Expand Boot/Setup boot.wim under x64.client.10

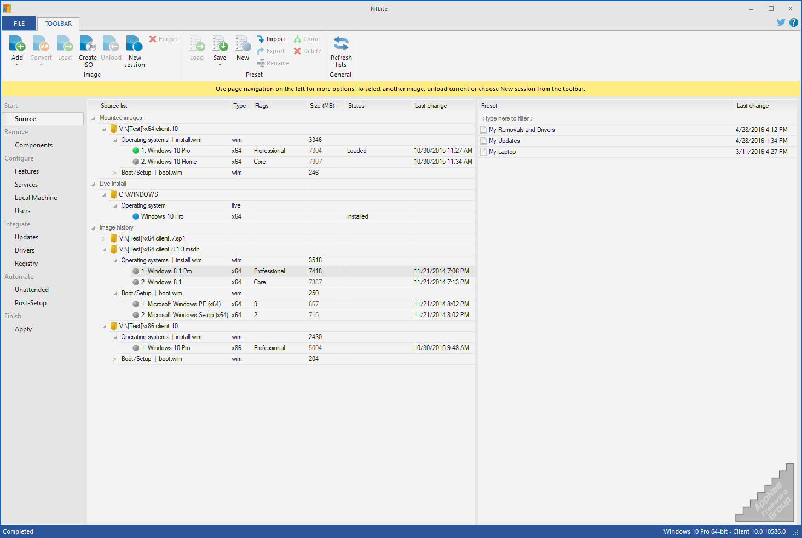pyautogui.click(x=114, y=173)
